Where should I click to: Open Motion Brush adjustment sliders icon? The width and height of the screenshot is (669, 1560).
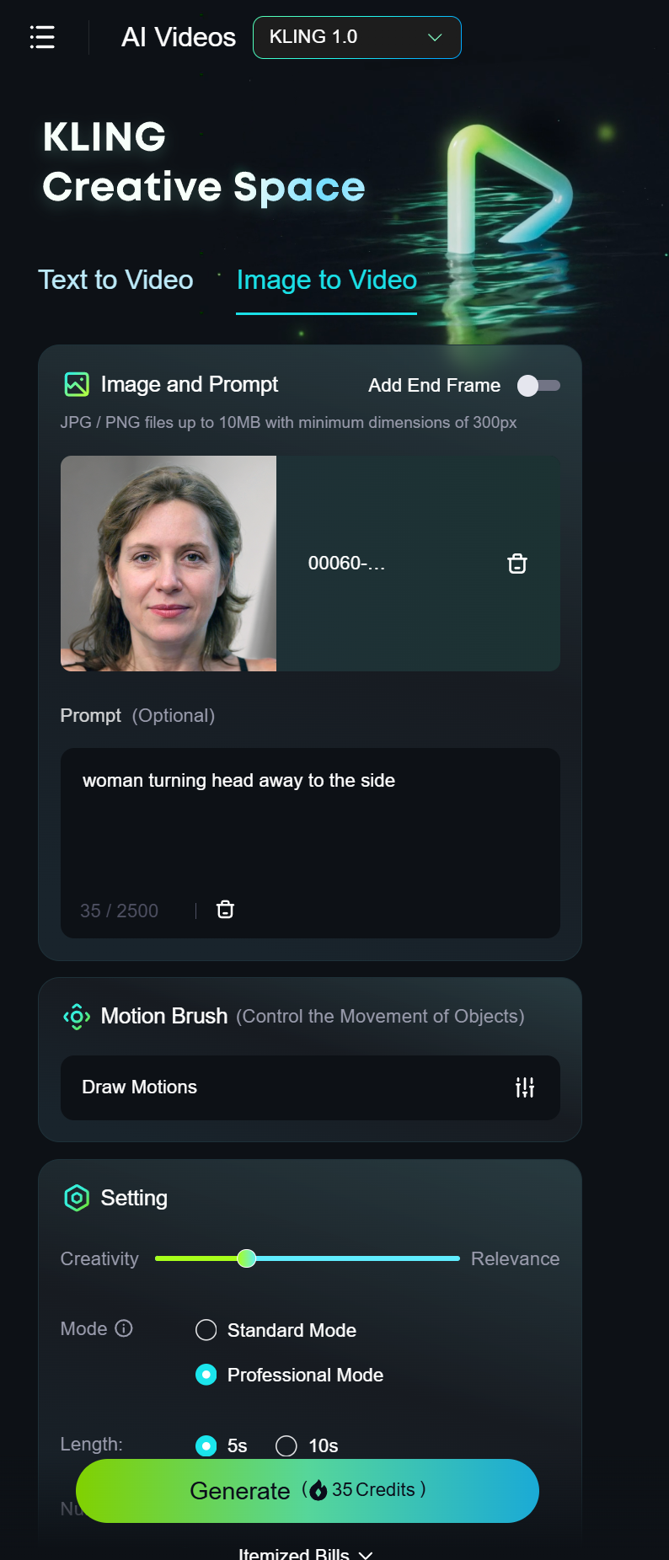point(525,1087)
